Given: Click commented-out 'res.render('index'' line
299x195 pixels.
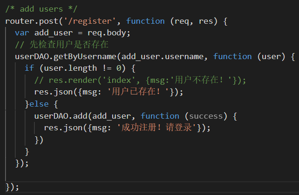Looking at the screenshot, I should point(140,80).
